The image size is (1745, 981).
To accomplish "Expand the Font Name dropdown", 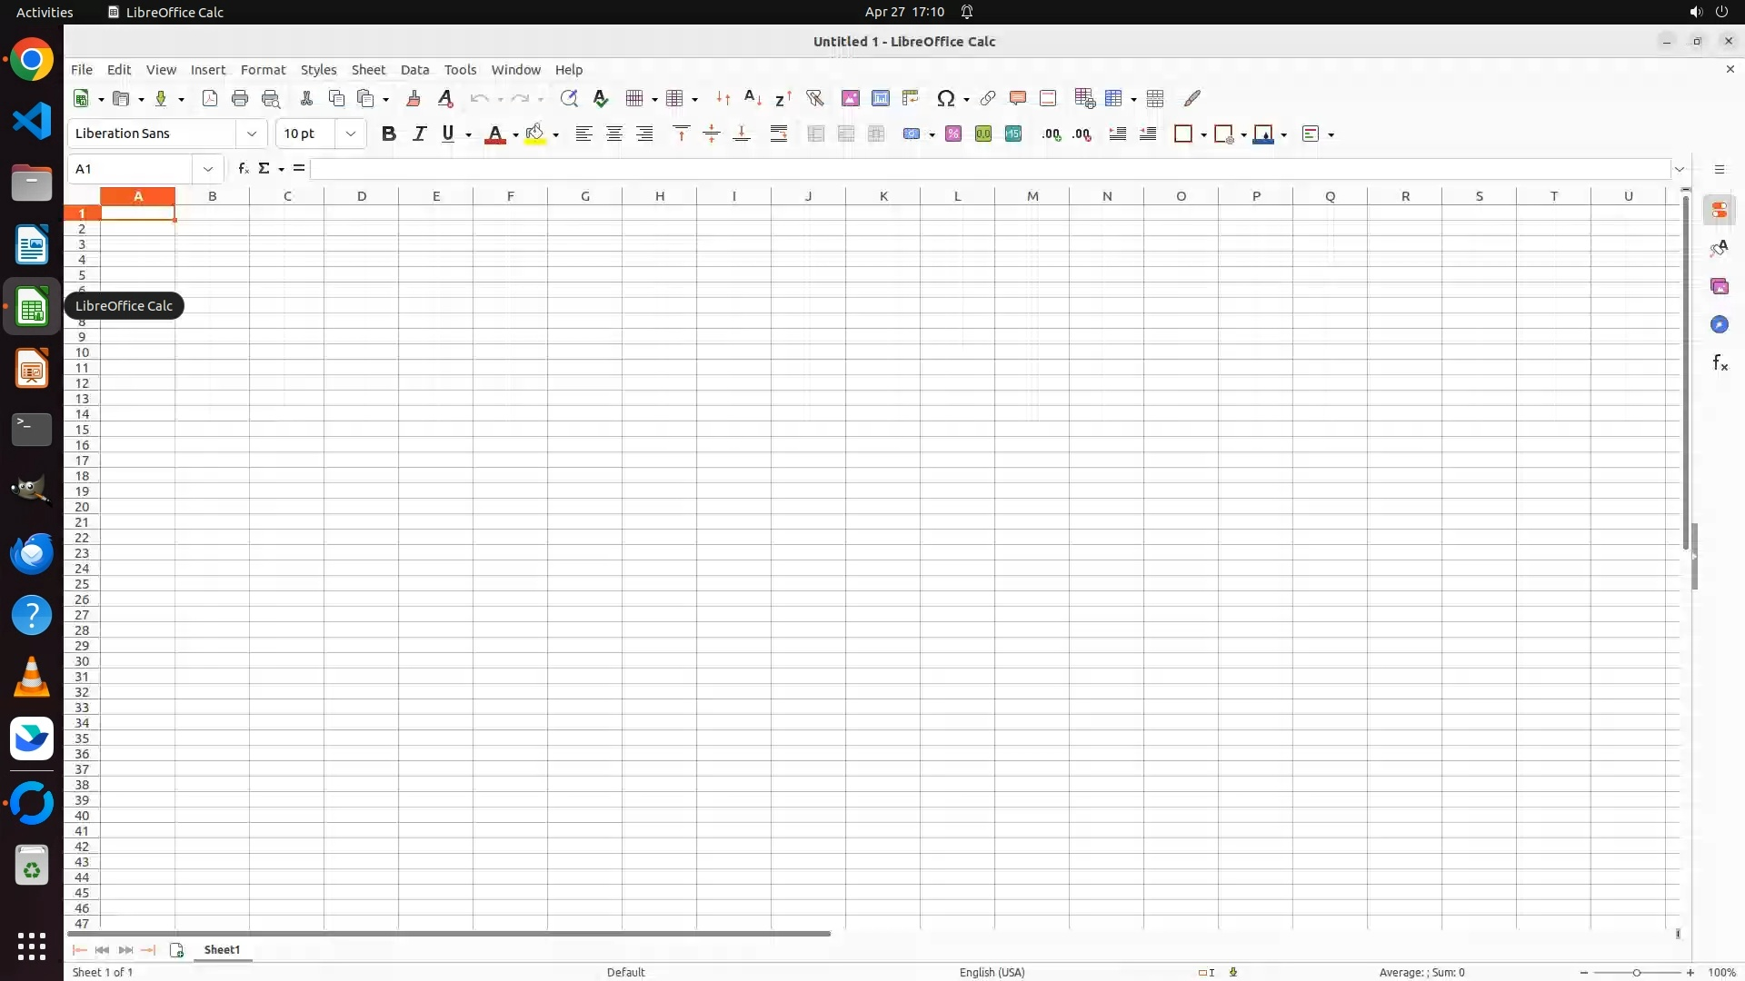I will point(251,134).
